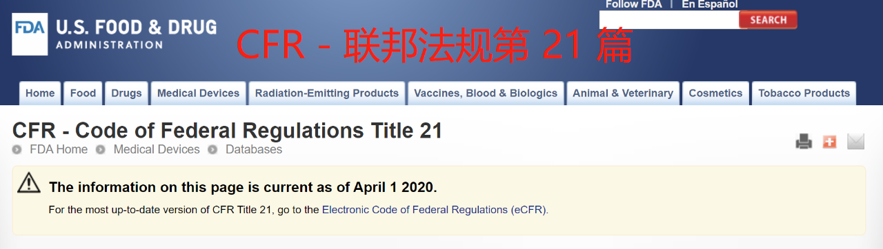
Task: Click the arrow bullet before Medical Devices breadcrumb
Action: 101,149
